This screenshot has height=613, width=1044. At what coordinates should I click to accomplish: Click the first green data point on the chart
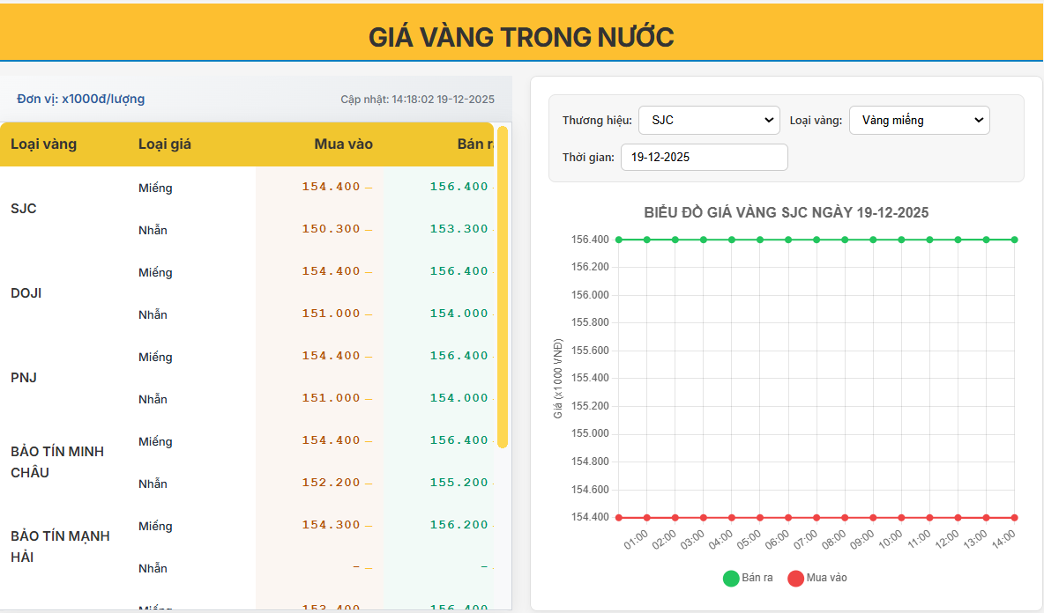tap(617, 239)
